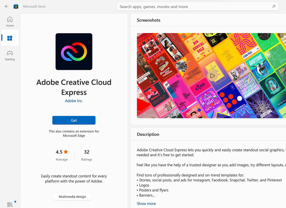Screen dimensions: 286x208
Task: Click the Adobe Creative Cloud Express title
Action: point(74,87)
